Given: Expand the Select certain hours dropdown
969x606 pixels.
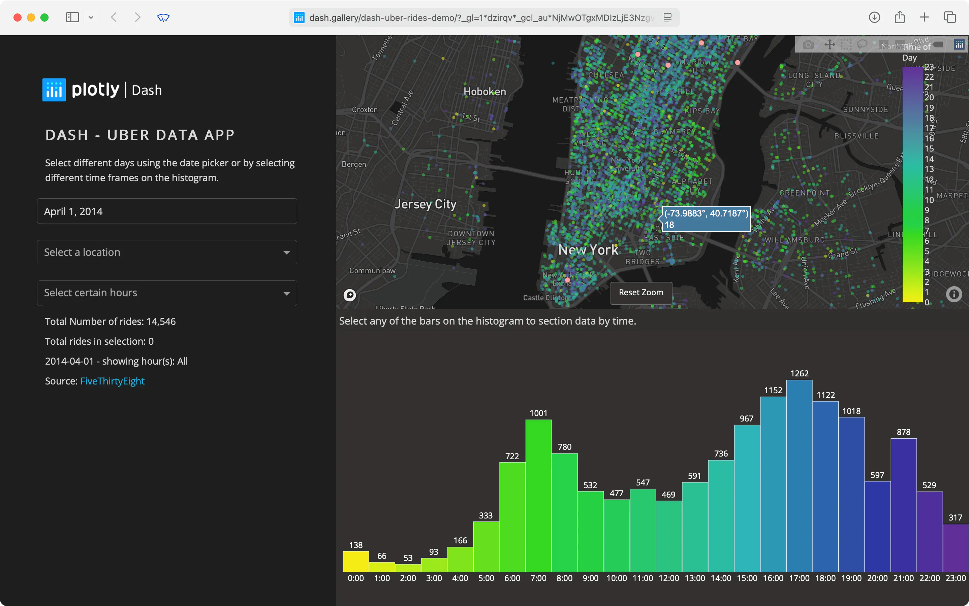Looking at the screenshot, I should (x=167, y=293).
